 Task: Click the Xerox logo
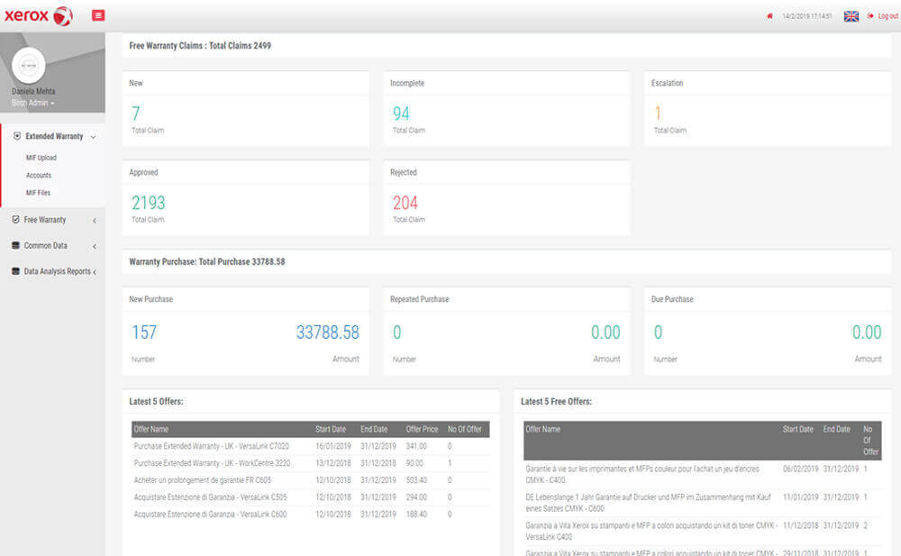click(x=39, y=15)
